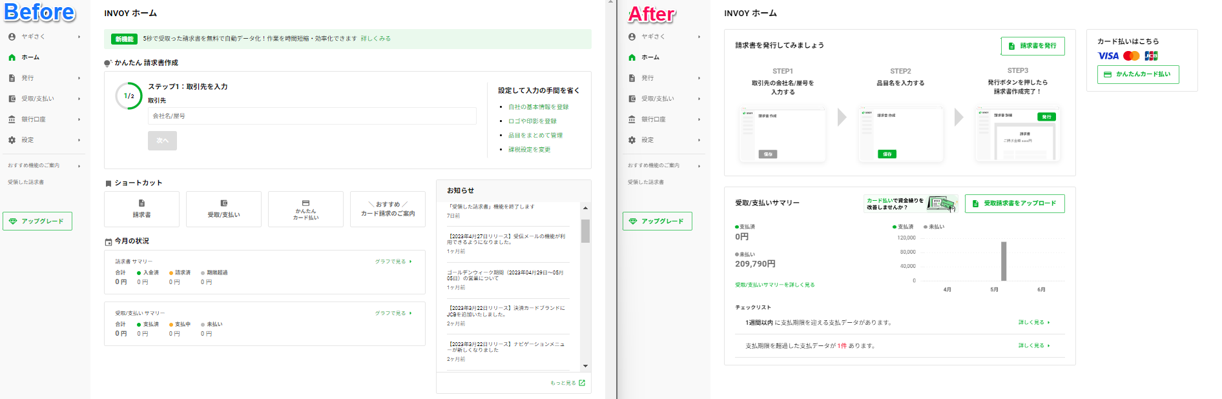The width and height of the screenshot is (1222, 399).
Task: Open the 「受領した請求書」機能を終了します notice
Action: click(490, 207)
